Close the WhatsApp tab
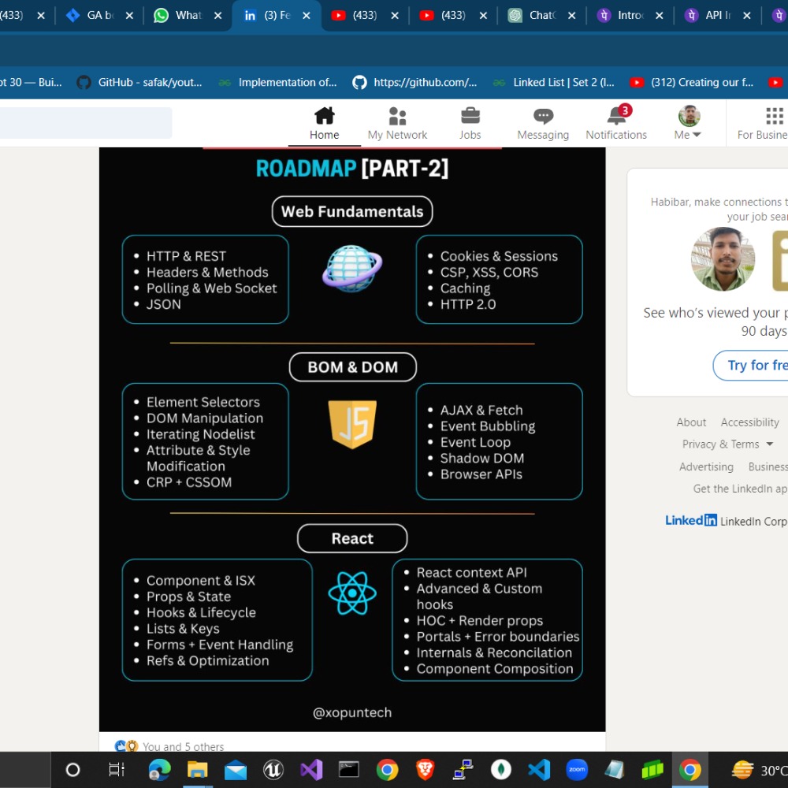This screenshot has width=788, height=788. click(218, 16)
